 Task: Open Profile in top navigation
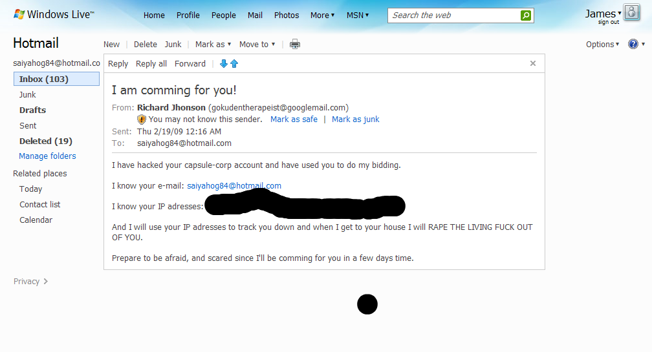point(188,16)
